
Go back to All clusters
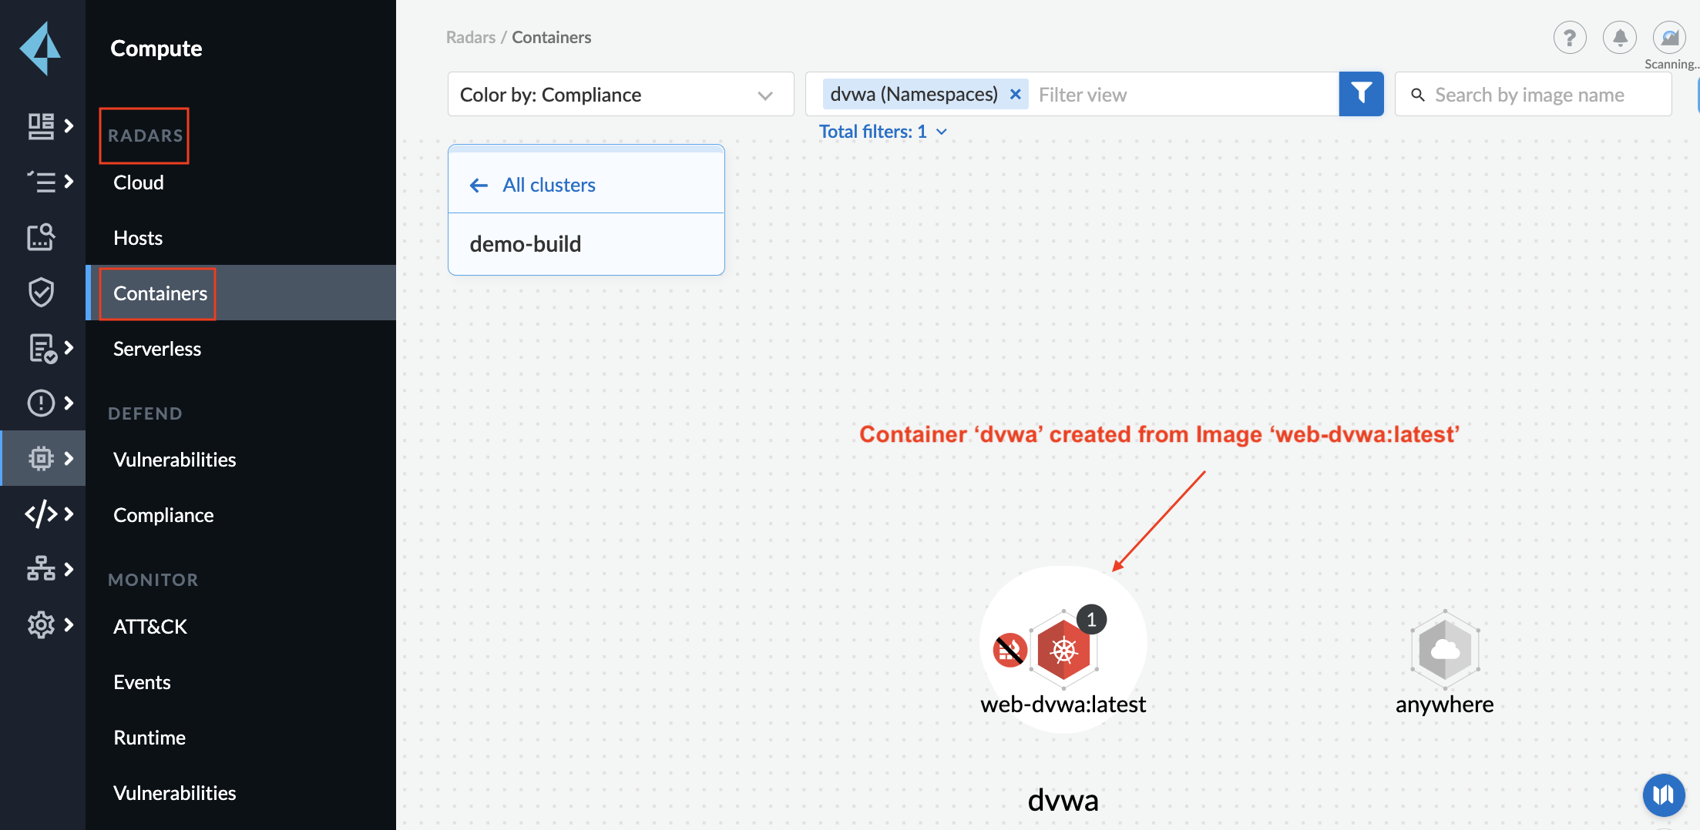[548, 185]
